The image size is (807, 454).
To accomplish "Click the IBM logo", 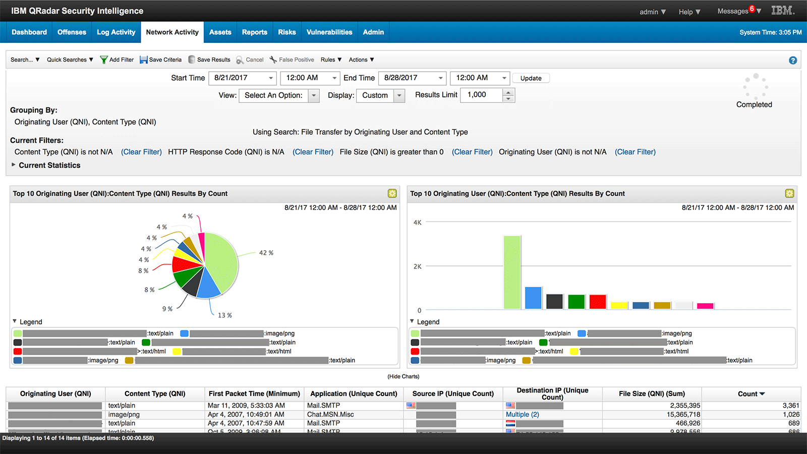I will click(783, 10).
